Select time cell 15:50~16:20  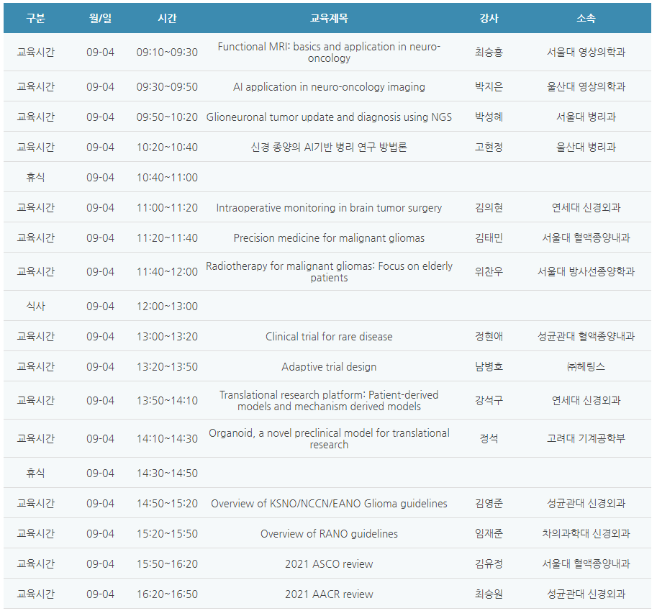pyautogui.click(x=167, y=563)
